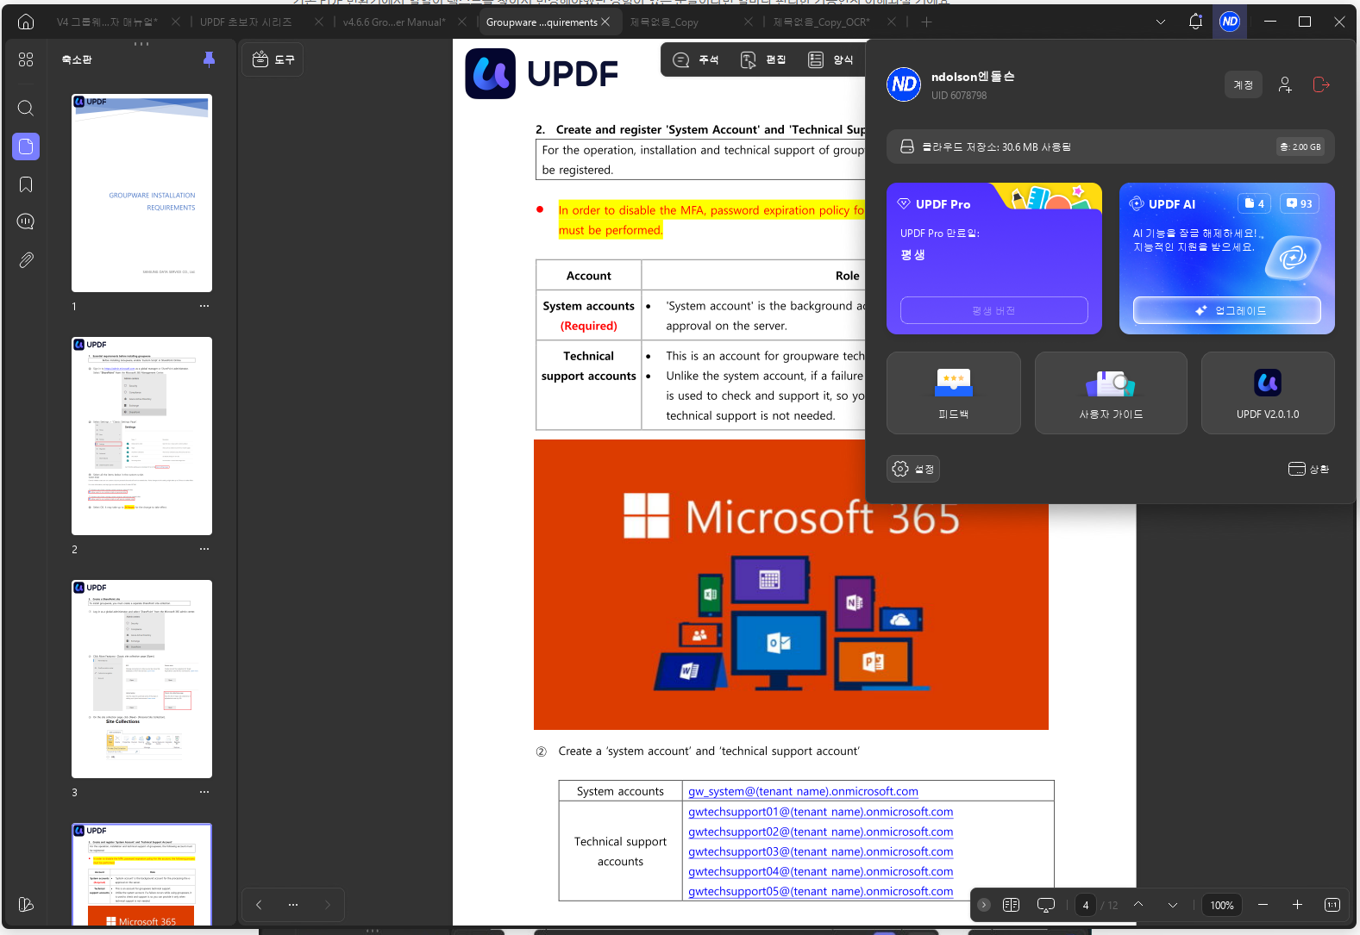Go to next page with the down chevron
This screenshot has width=1360, height=935.
click(x=1173, y=905)
